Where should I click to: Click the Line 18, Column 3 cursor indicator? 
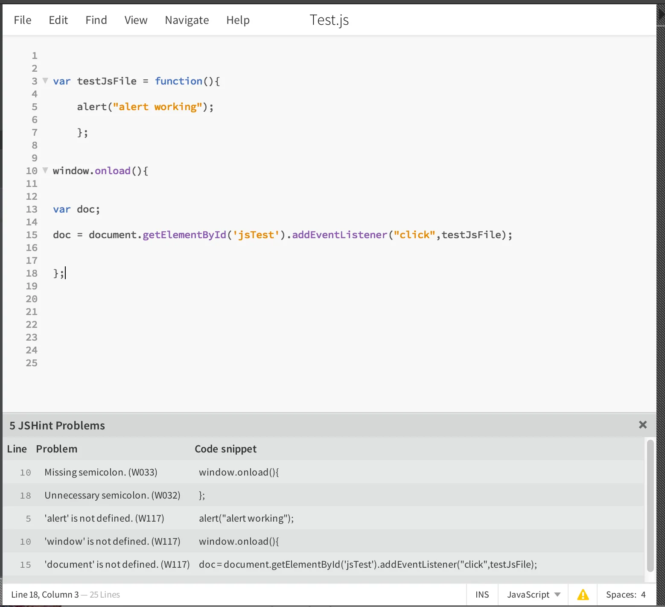(x=45, y=595)
